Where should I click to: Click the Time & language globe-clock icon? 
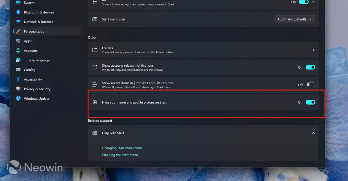click(18, 60)
